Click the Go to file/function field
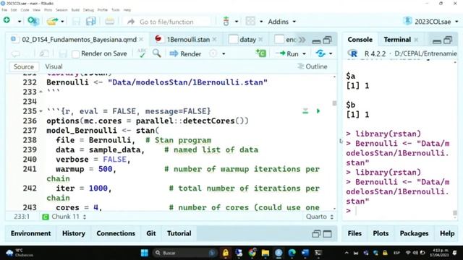Viewport: 463px width, 260px height. [x=167, y=22]
